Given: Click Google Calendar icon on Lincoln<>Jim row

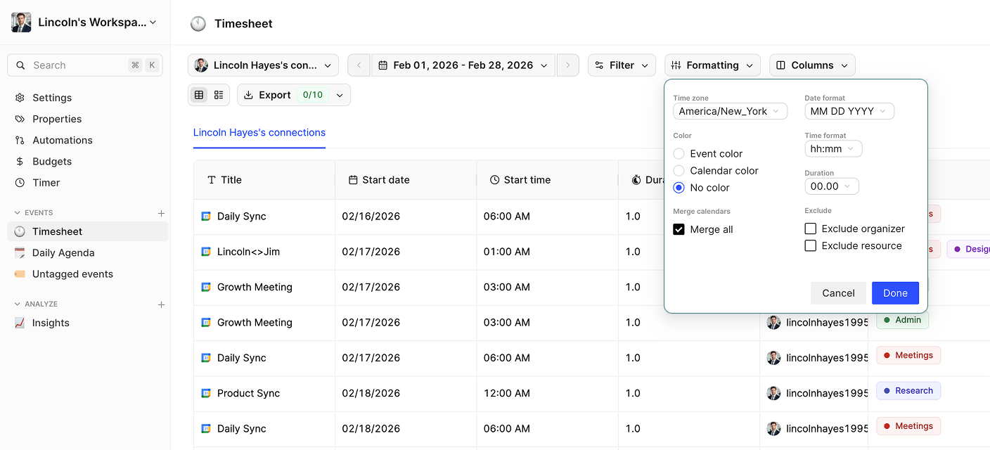Looking at the screenshot, I should 206,252.
